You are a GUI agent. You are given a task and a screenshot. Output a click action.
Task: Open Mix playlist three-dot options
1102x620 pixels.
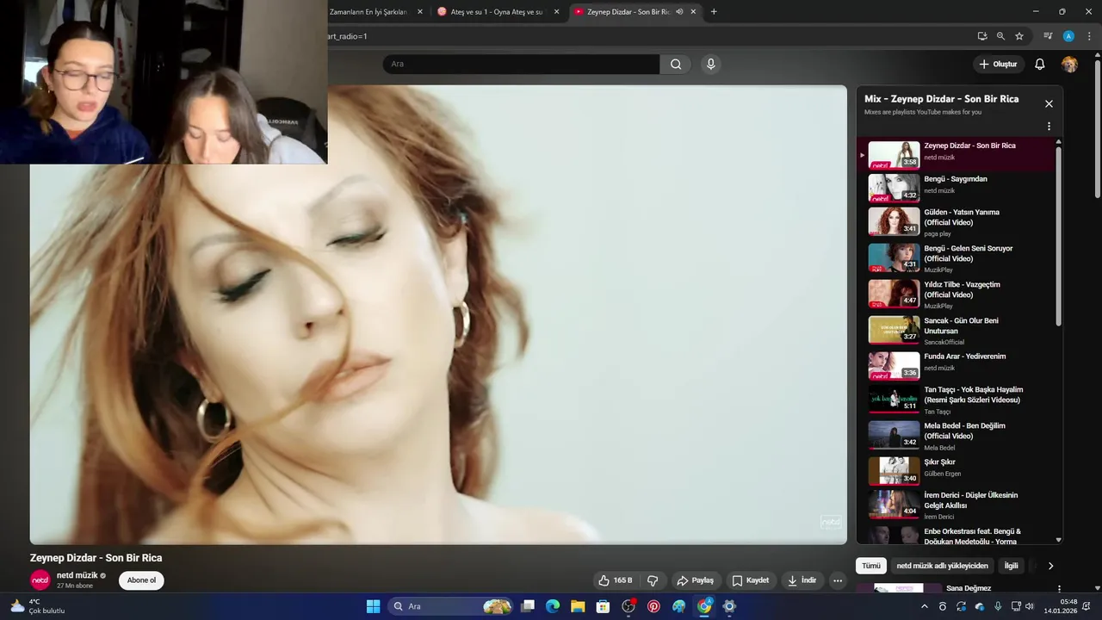(x=1049, y=127)
